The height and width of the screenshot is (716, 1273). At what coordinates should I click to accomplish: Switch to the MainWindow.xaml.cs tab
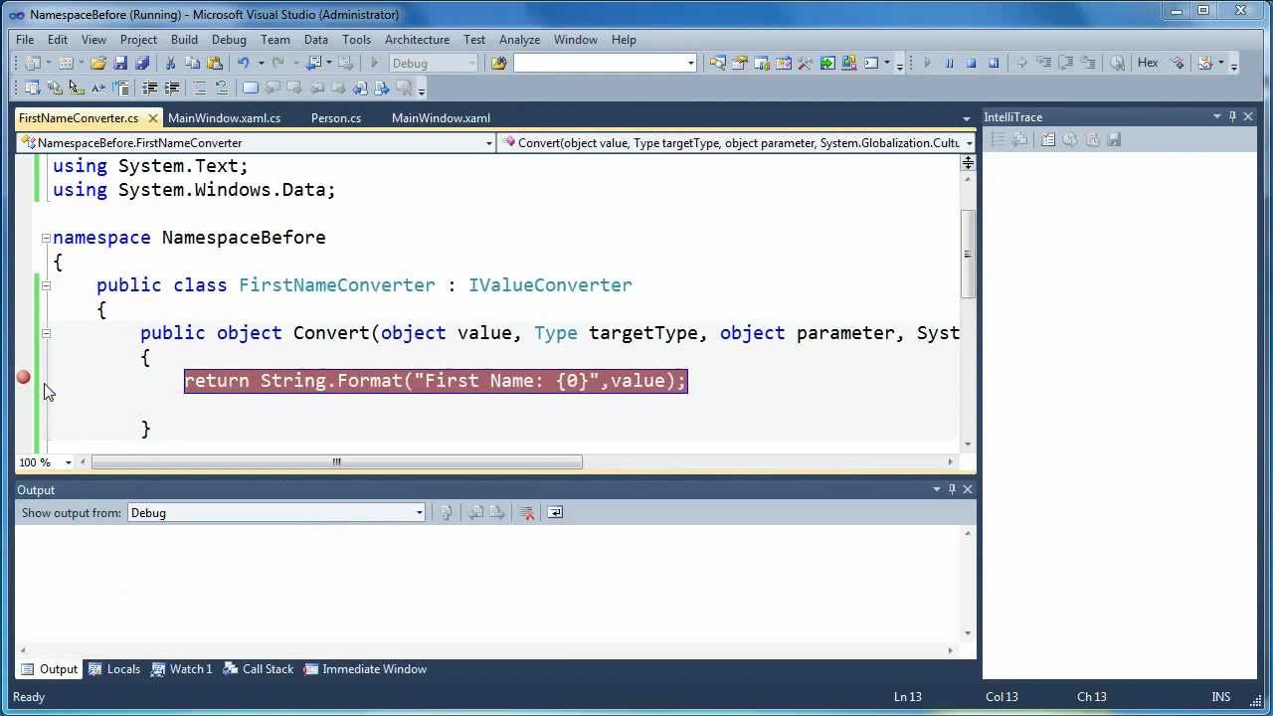224,117
